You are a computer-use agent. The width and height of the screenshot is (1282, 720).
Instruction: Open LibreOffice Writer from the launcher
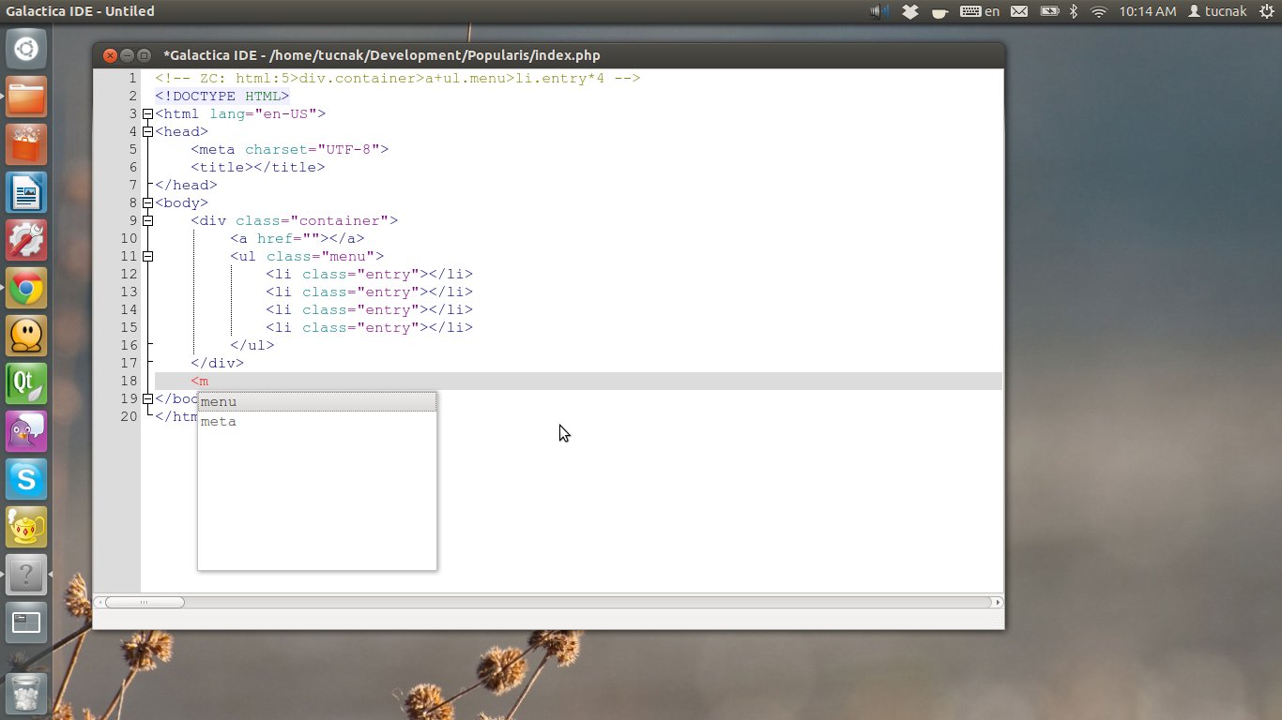click(x=26, y=192)
